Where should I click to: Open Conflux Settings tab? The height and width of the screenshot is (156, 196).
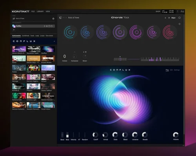tap(177, 70)
